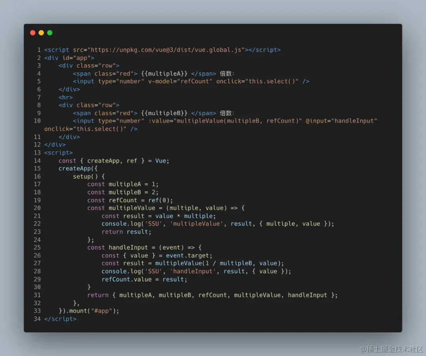426x356 pixels.
Task: Click the "const handleInput = (event) => {" line
Action: point(144,247)
